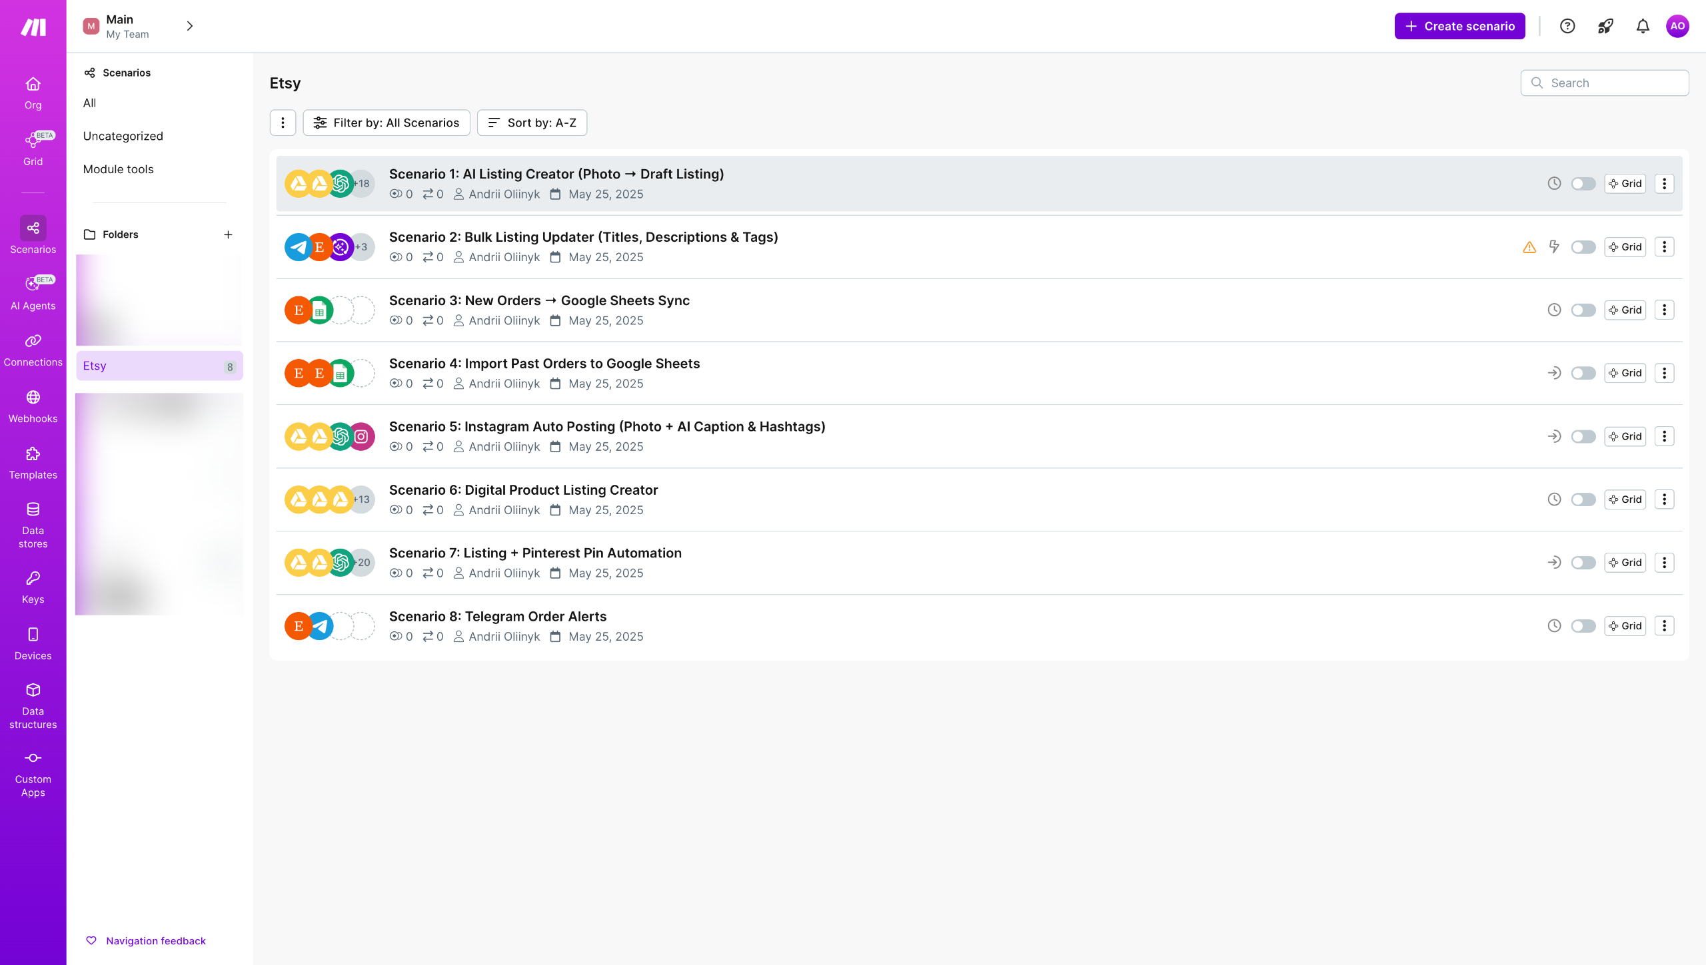Image resolution: width=1706 pixels, height=965 pixels.
Task: Enable Scenario 1 AI Listing Creator toggle
Action: coord(1583,184)
